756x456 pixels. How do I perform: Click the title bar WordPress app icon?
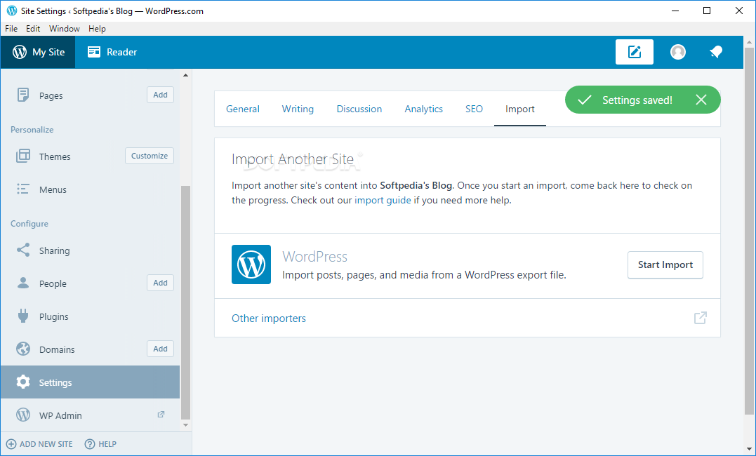pyautogui.click(x=11, y=11)
